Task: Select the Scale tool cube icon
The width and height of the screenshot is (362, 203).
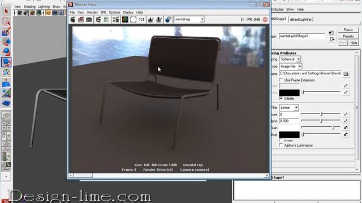Action: 6,62
